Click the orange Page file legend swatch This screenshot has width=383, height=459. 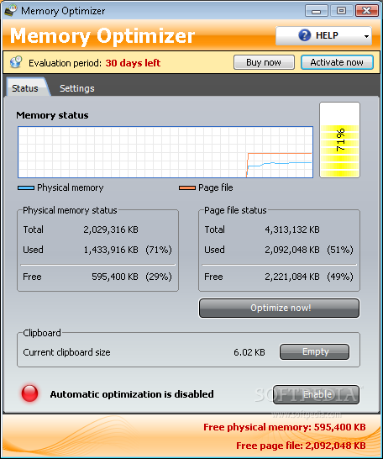(187, 188)
